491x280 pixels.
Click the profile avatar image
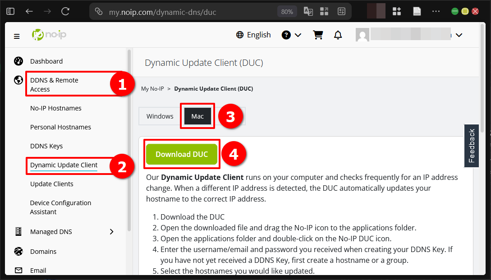363,35
